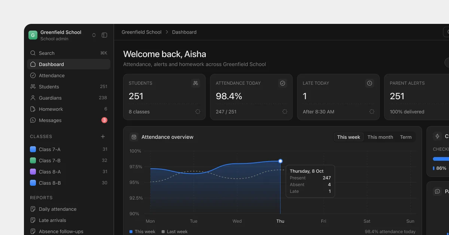This screenshot has height=235, width=449.
Task: Open Class 7-B in the classes list
Action: 68,160
